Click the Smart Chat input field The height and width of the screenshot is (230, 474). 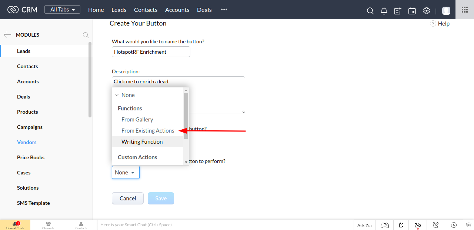coord(225,225)
